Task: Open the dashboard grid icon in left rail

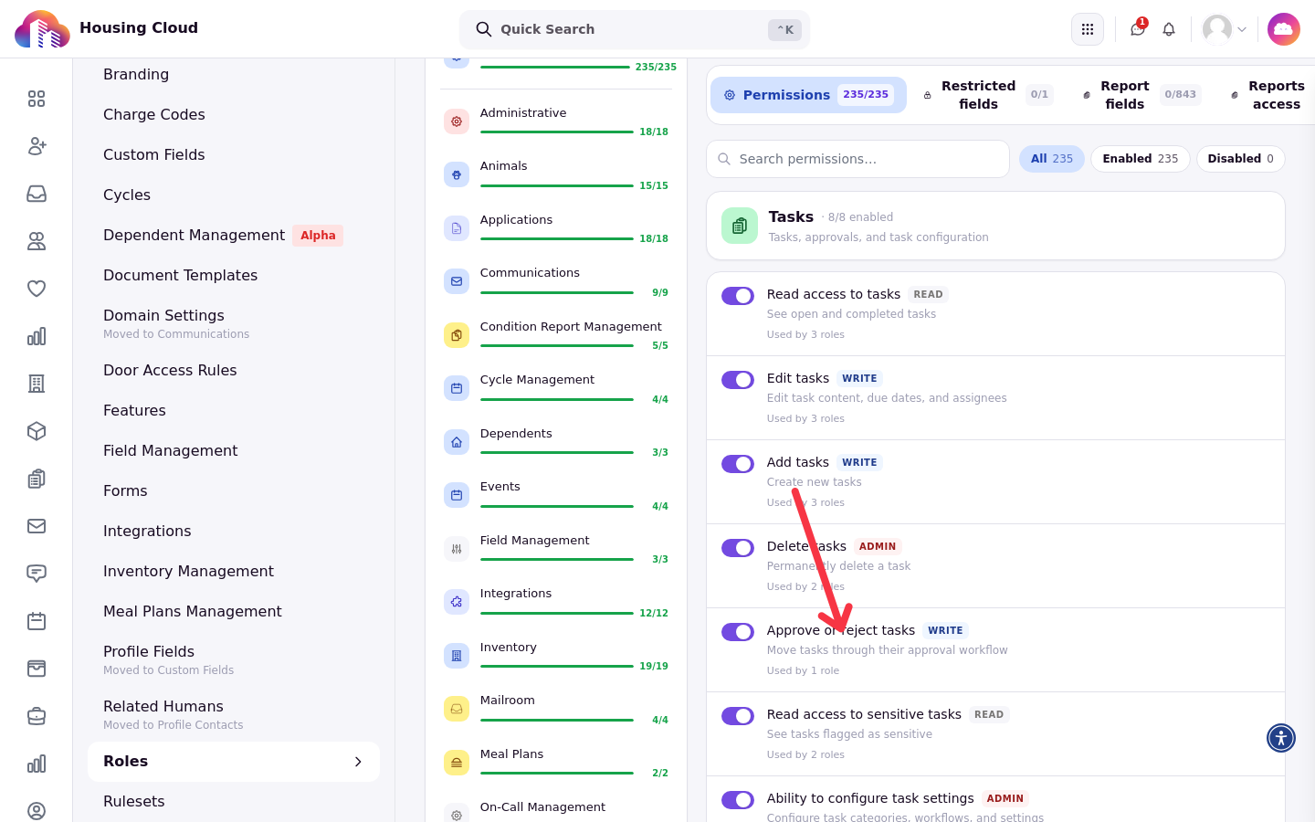Action: (x=37, y=99)
